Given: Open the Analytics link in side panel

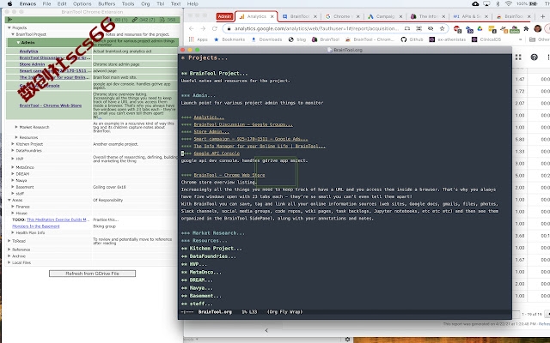Looking at the screenshot, I should [28, 51].
